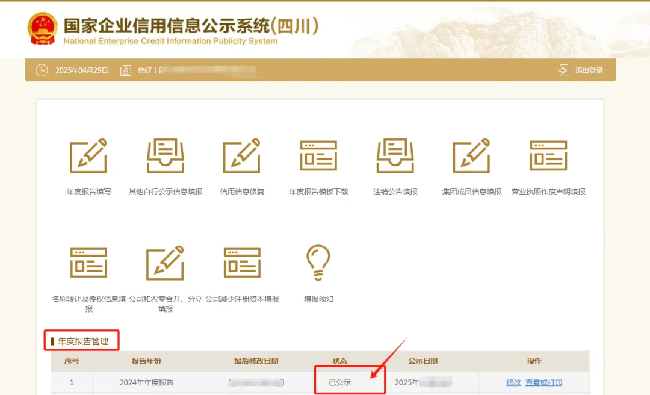Viewport: 650px width, 395px height.
Task: Click the user badge icon near 您好
Action: tap(125, 70)
